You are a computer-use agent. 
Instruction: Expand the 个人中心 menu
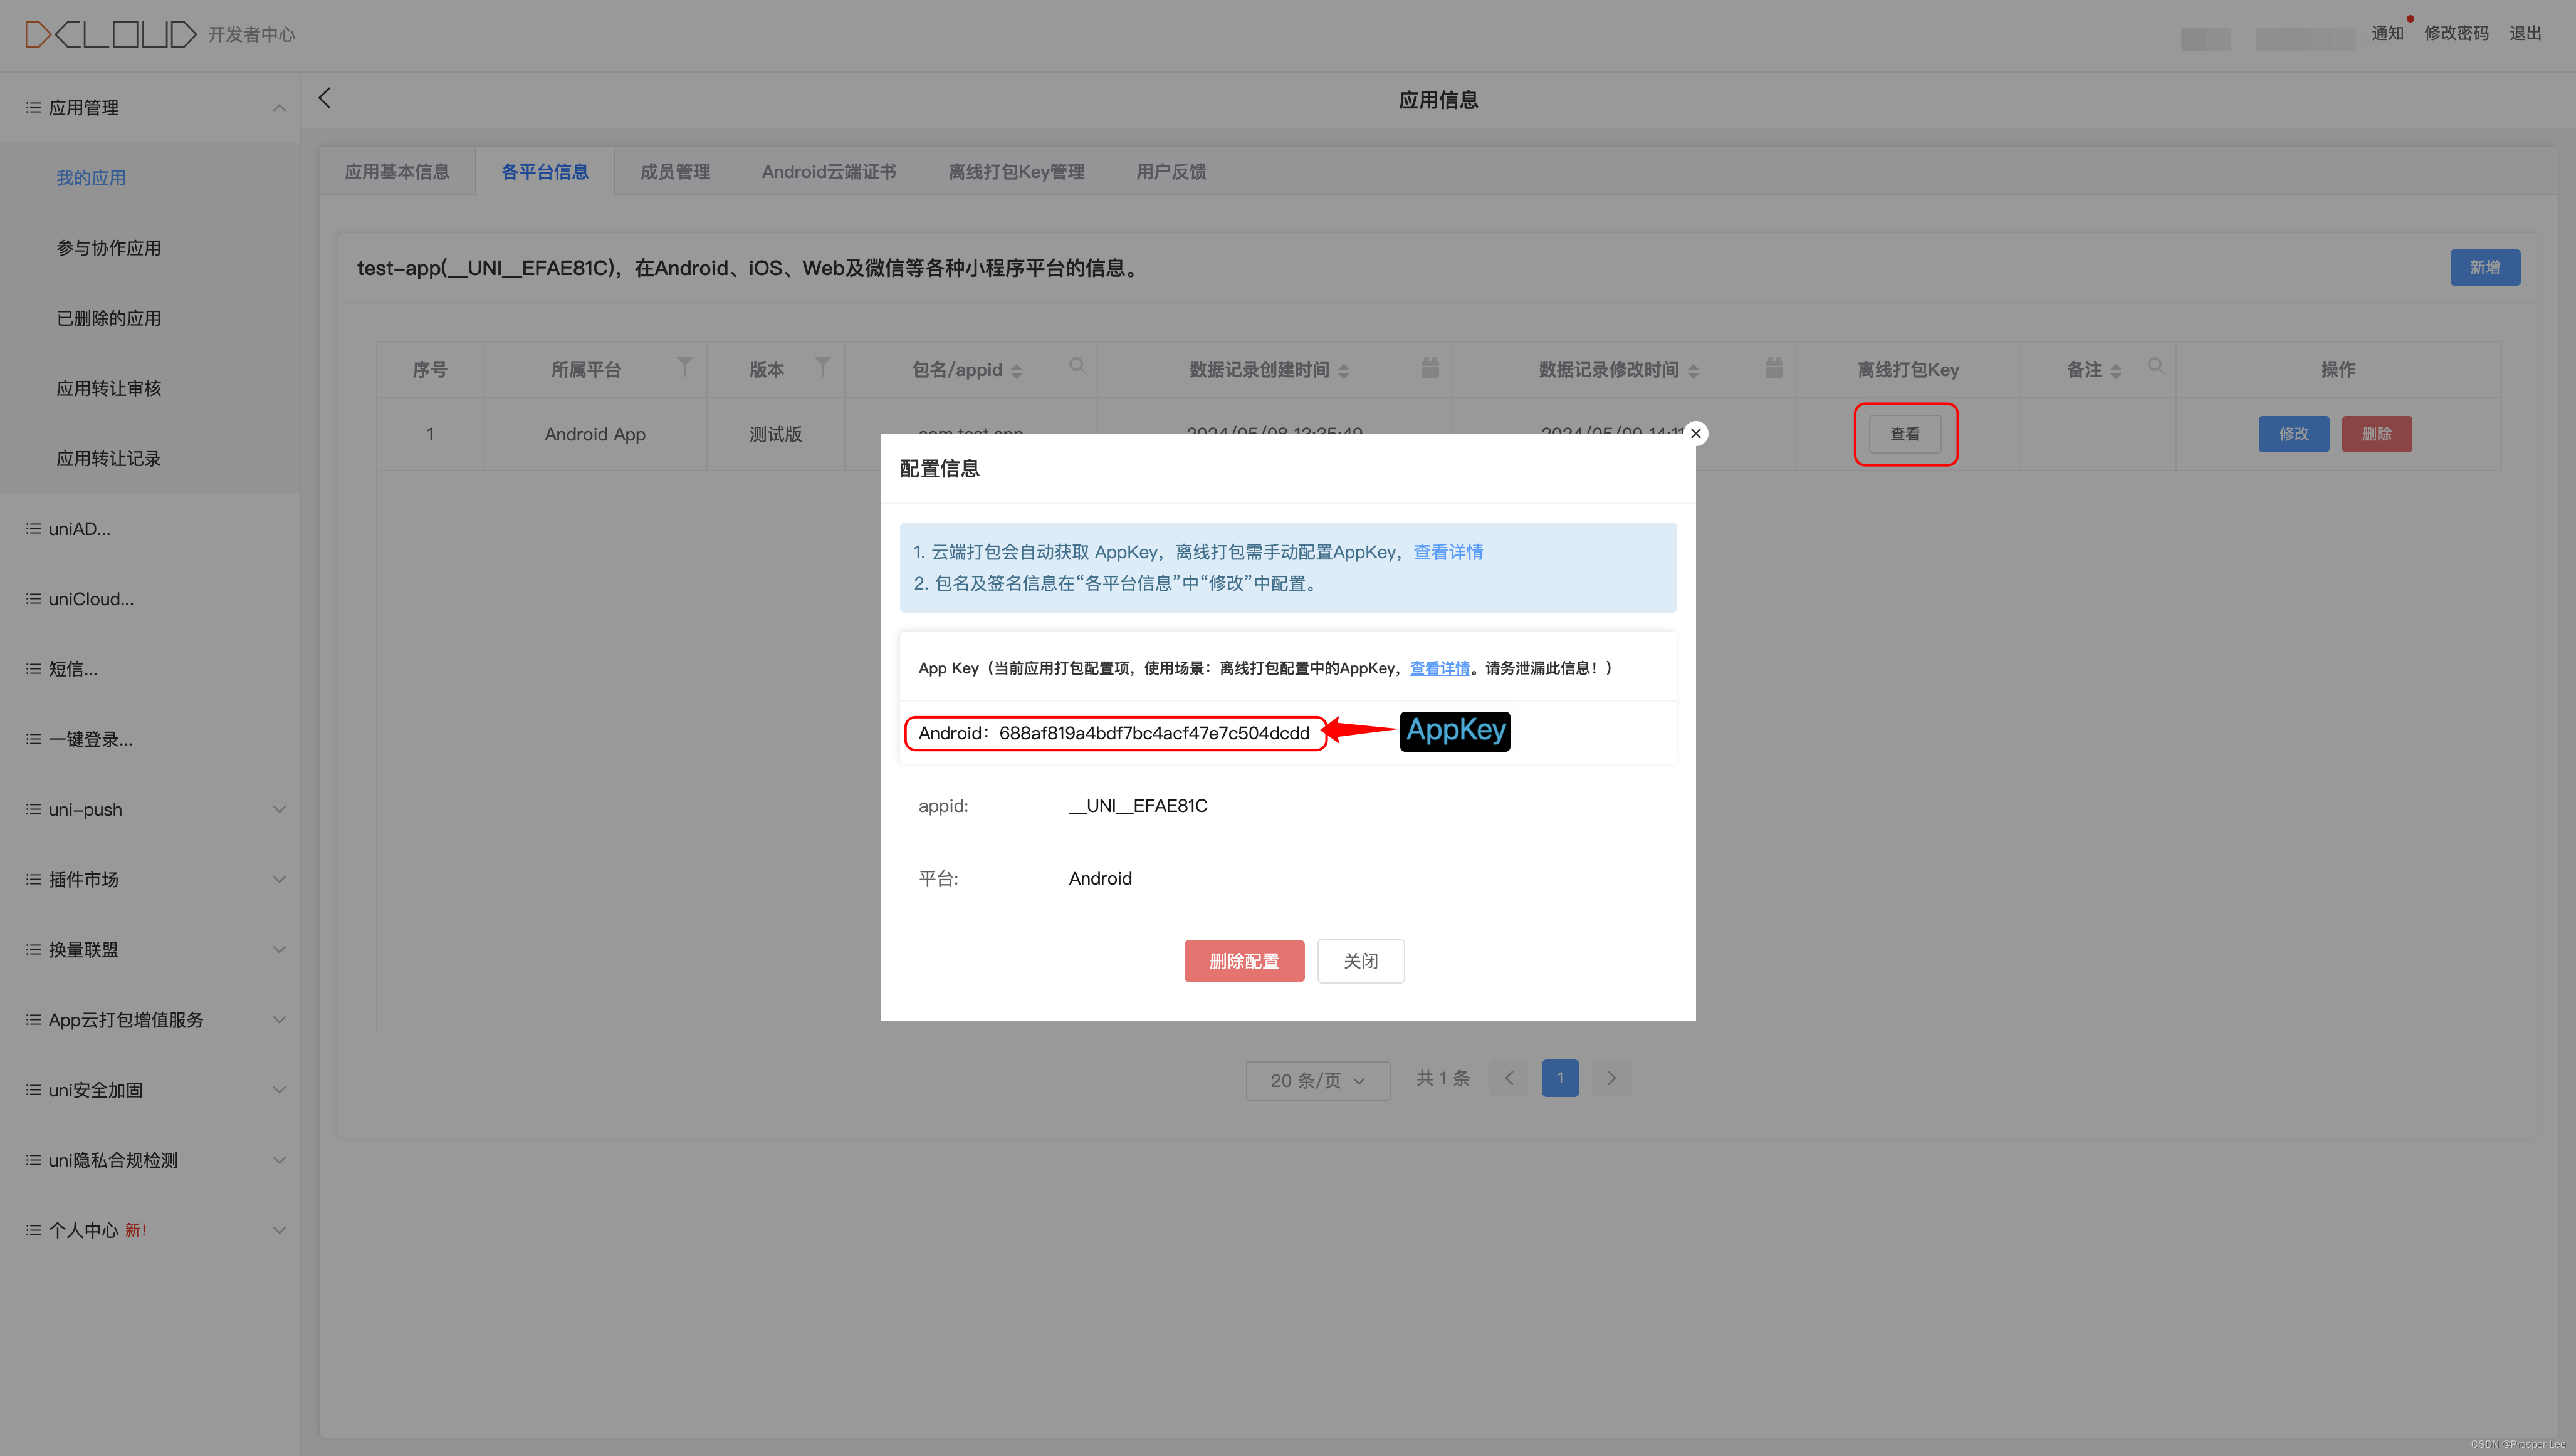[x=279, y=1230]
